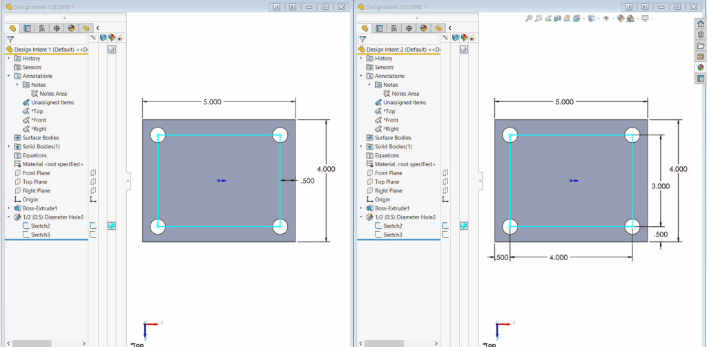The image size is (707, 347).
Task: Collapse display pane arrow in Design Intent 2
Action: 450,28
